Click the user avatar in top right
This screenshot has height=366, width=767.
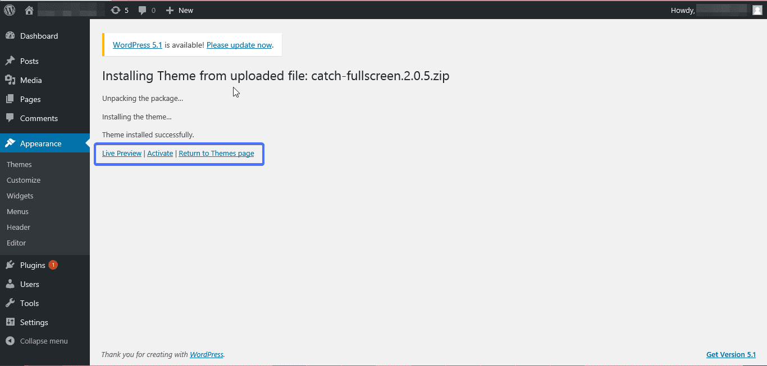click(757, 10)
